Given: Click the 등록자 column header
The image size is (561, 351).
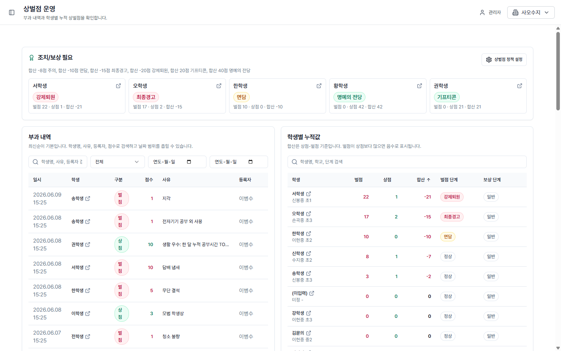Looking at the screenshot, I should click(245, 180).
